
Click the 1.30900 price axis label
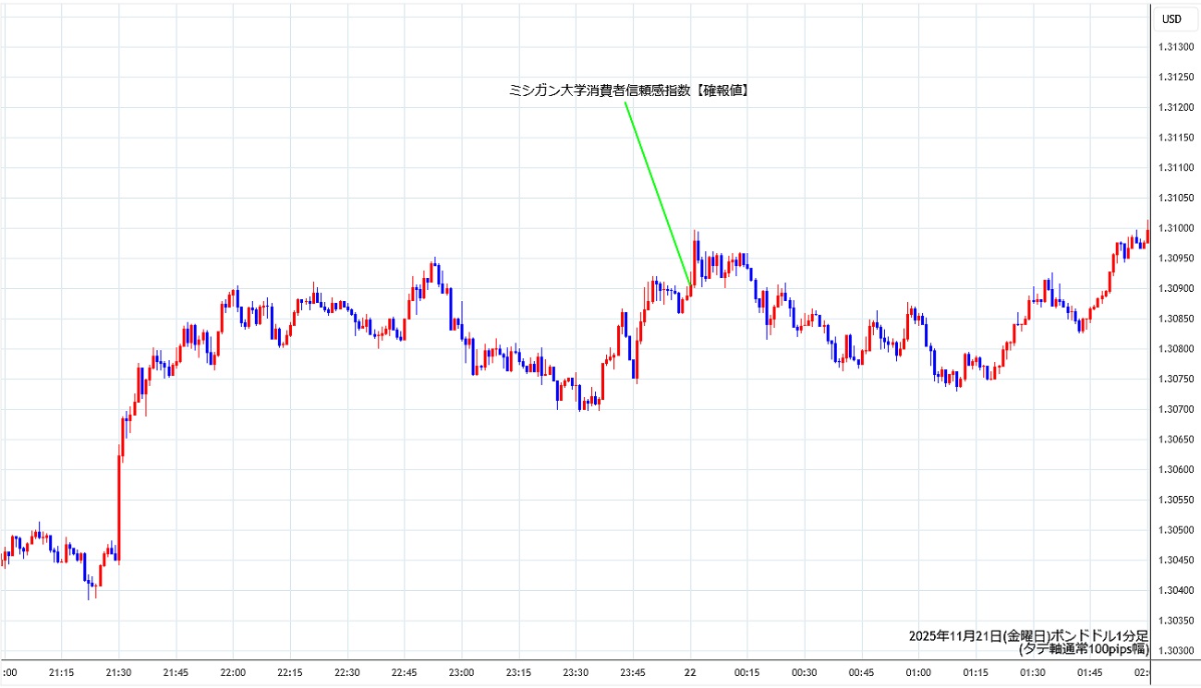1174,288
